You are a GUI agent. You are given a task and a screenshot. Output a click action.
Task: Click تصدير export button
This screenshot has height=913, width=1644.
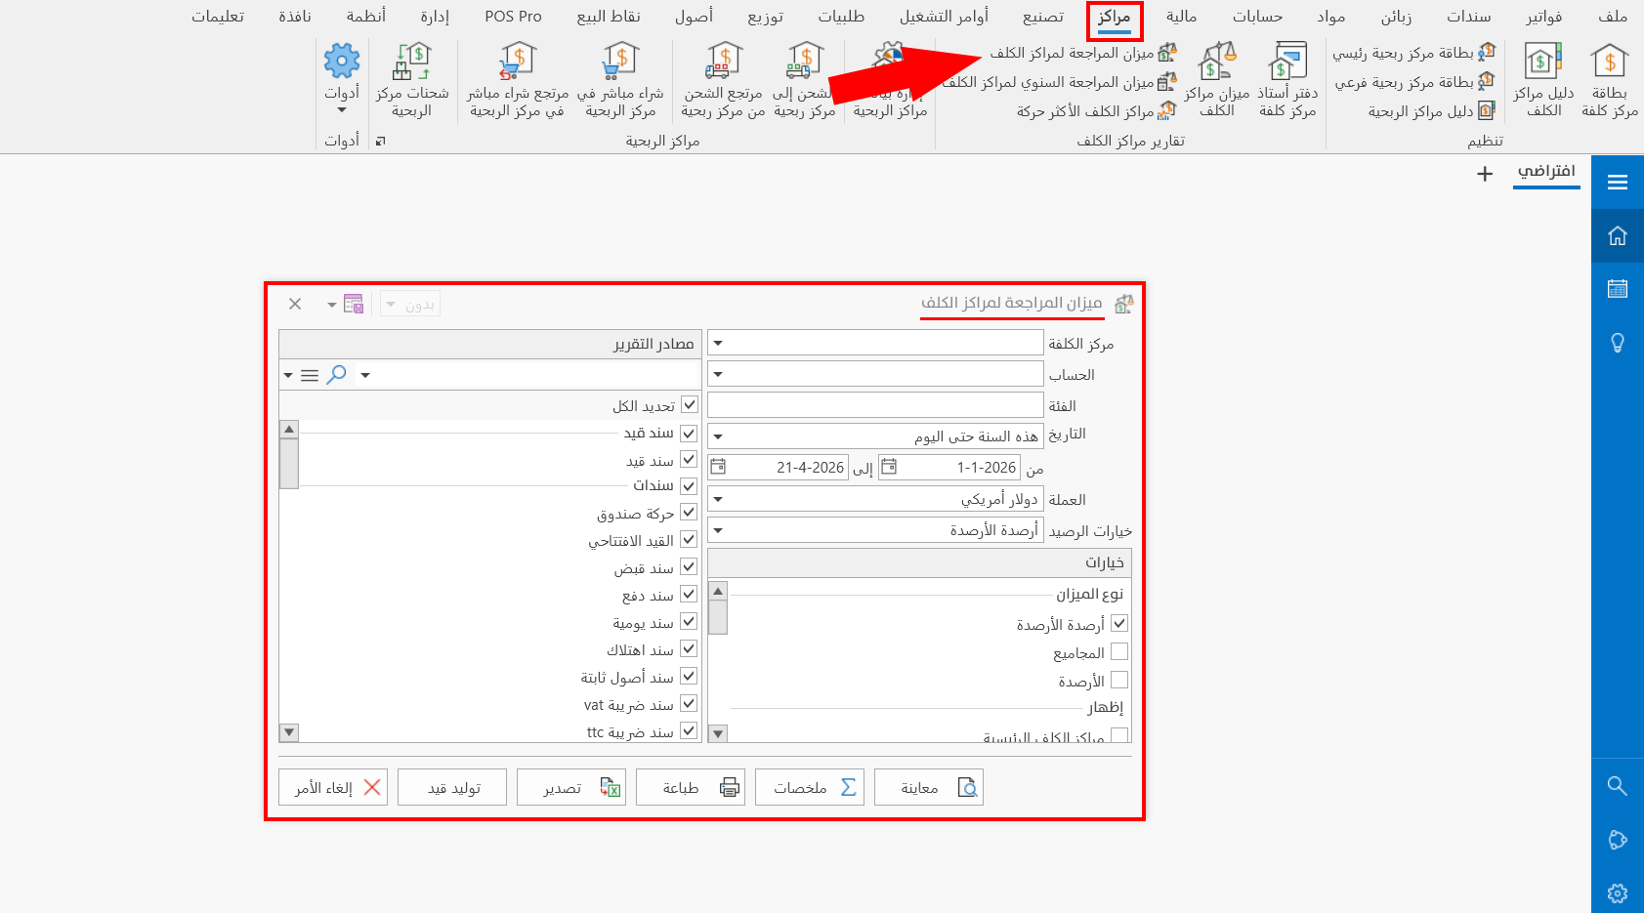click(570, 787)
